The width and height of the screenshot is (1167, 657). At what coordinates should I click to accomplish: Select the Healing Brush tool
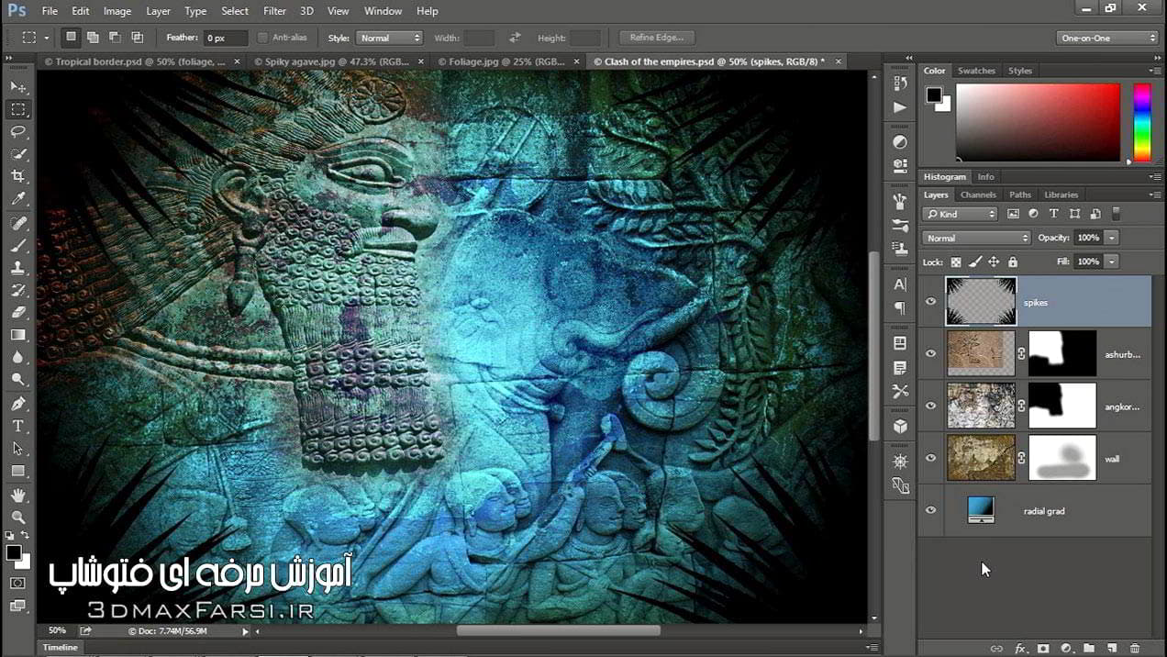[x=18, y=224]
